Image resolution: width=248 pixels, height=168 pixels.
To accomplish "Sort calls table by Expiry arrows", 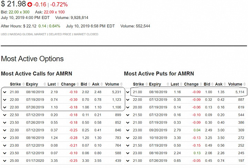I will (x=45, y=84).
